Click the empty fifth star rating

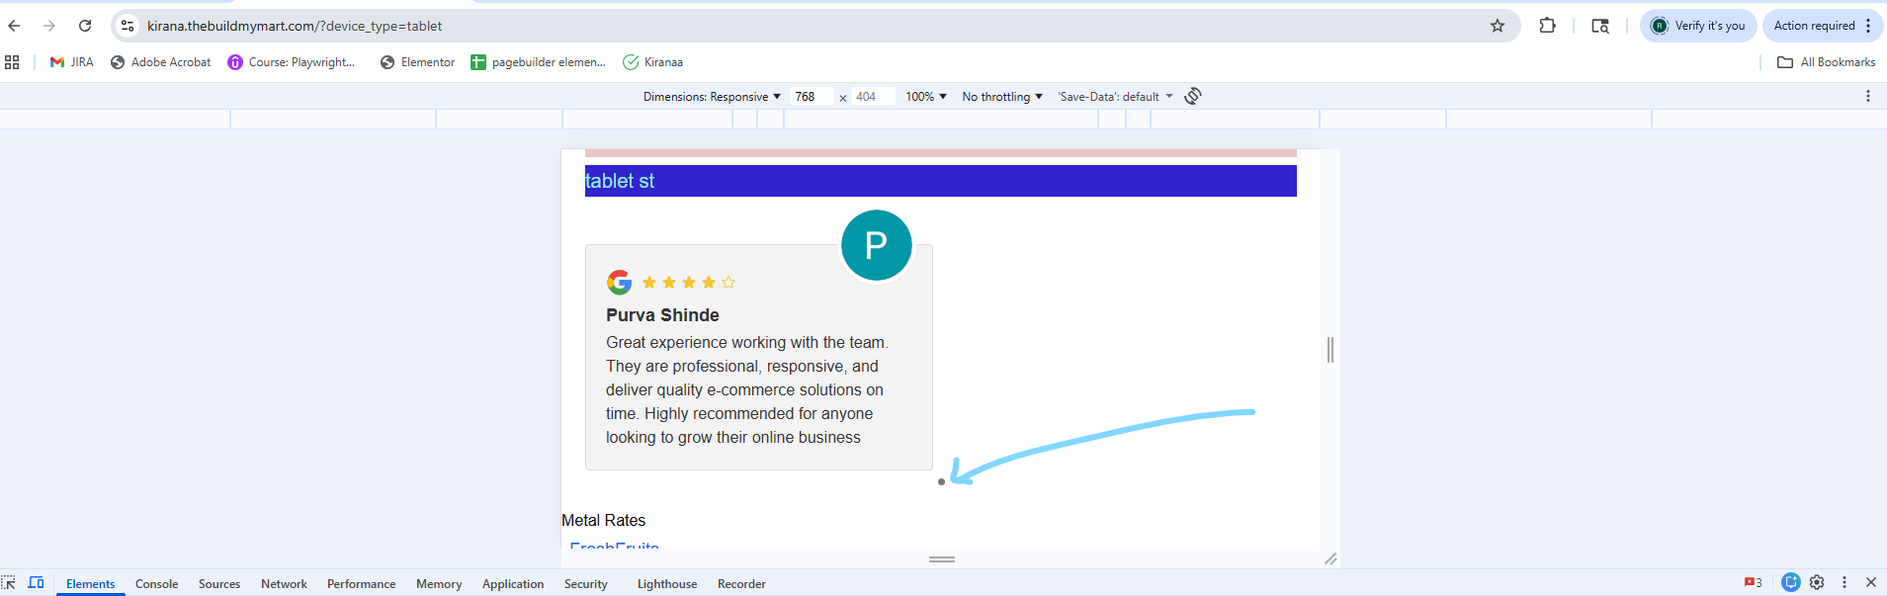pos(729,283)
